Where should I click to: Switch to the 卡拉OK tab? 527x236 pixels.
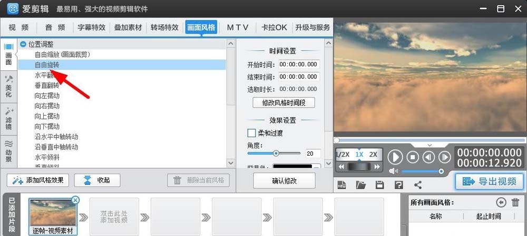click(274, 27)
